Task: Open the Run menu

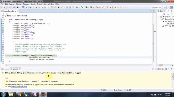Action: point(45,4)
